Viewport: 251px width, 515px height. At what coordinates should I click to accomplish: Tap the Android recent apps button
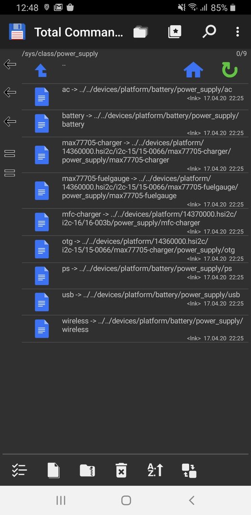click(61, 500)
